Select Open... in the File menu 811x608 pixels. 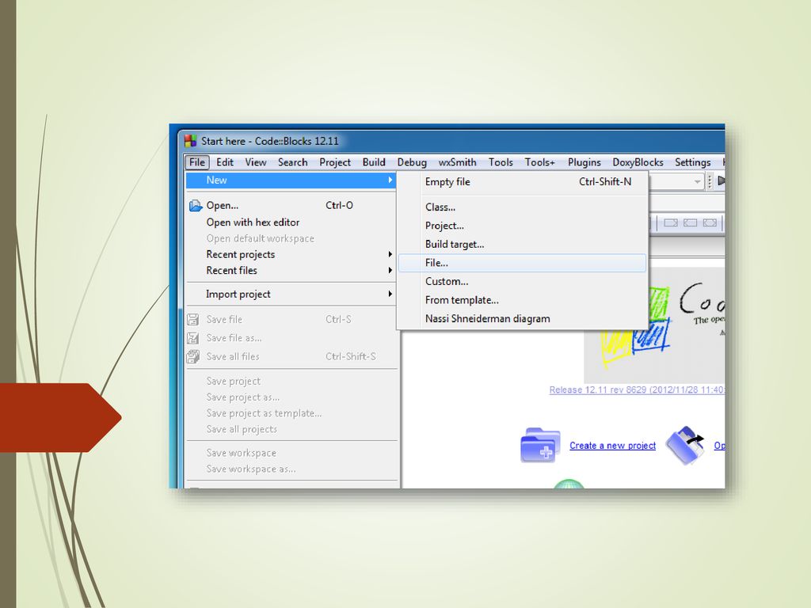[x=291, y=206]
